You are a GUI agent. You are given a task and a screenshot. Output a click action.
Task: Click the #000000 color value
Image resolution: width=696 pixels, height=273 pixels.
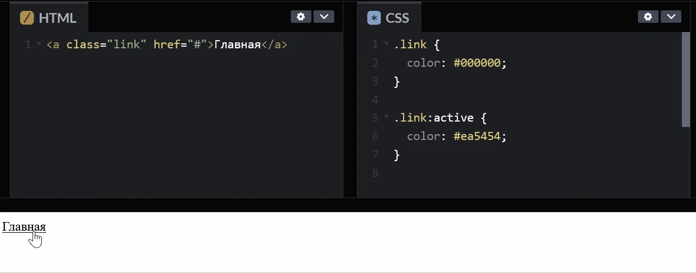click(x=477, y=63)
